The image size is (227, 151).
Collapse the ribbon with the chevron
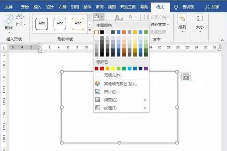pyautogui.click(x=222, y=40)
